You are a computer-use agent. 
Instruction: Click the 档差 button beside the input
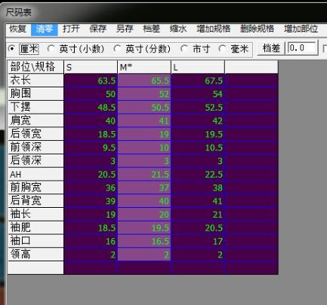tap(271, 48)
